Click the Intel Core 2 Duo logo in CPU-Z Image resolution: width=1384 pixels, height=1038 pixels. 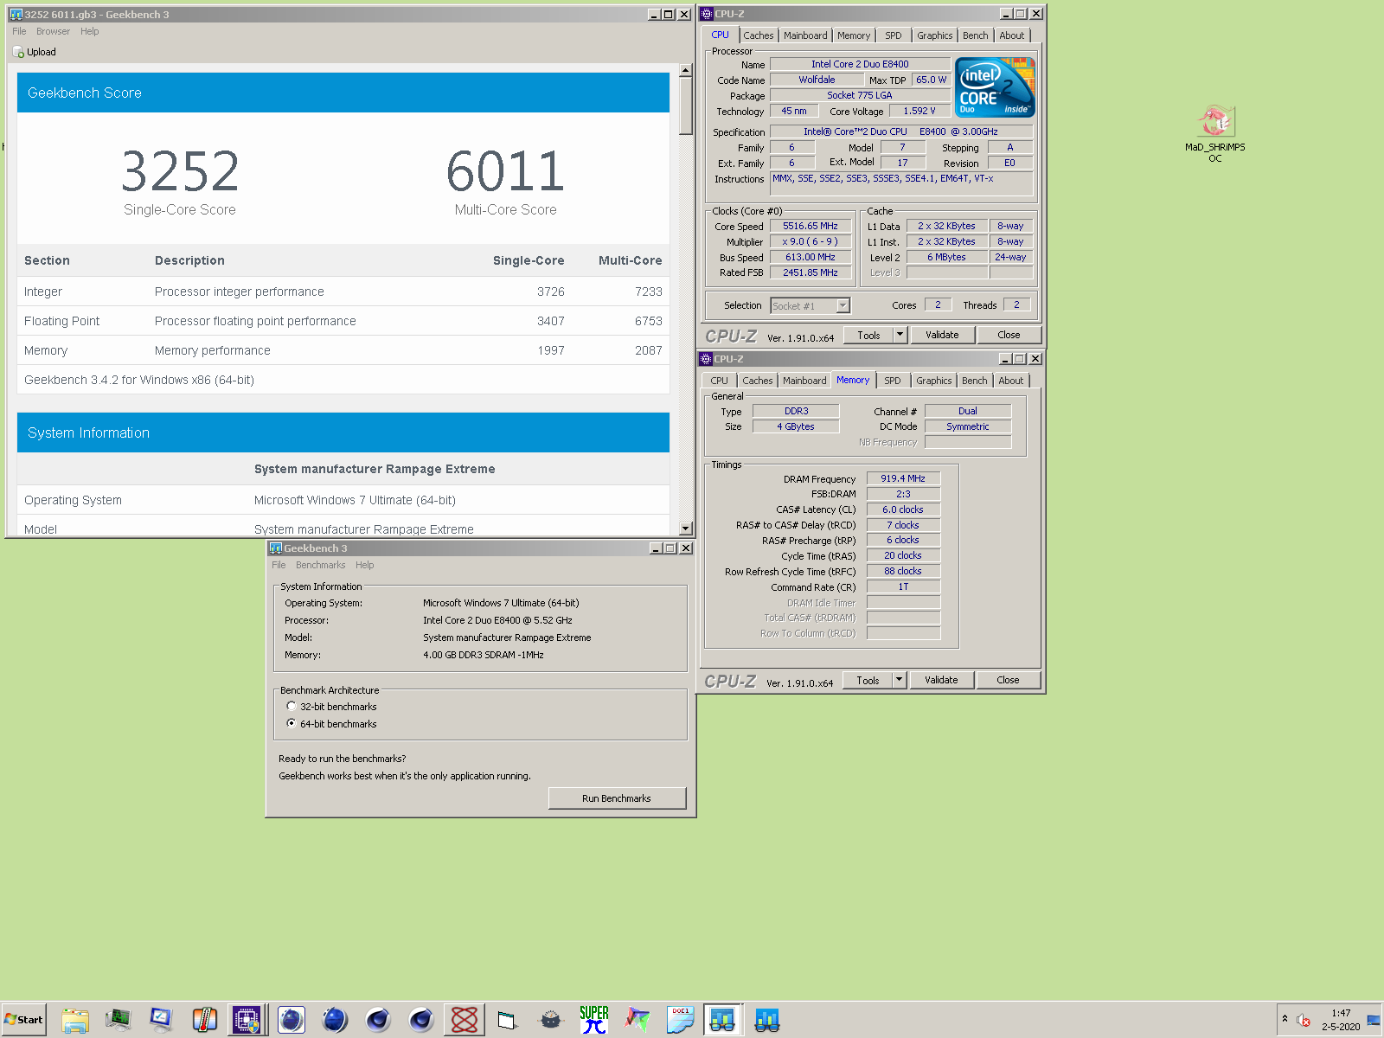tap(995, 86)
